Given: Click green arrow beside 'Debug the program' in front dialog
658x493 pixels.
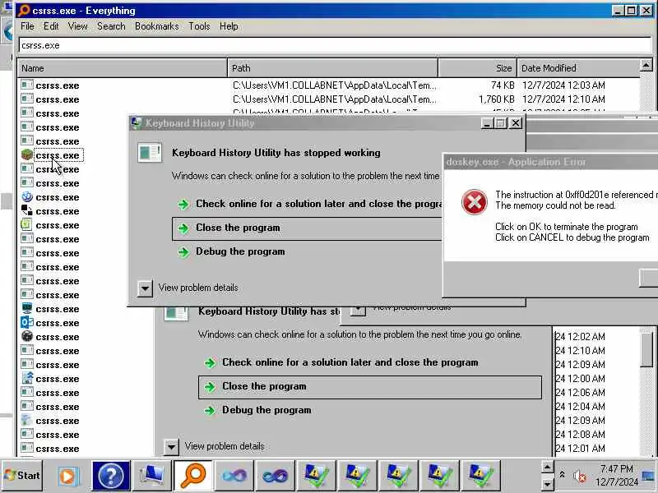Looking at the screenshot, I should (x=183, y=252).
